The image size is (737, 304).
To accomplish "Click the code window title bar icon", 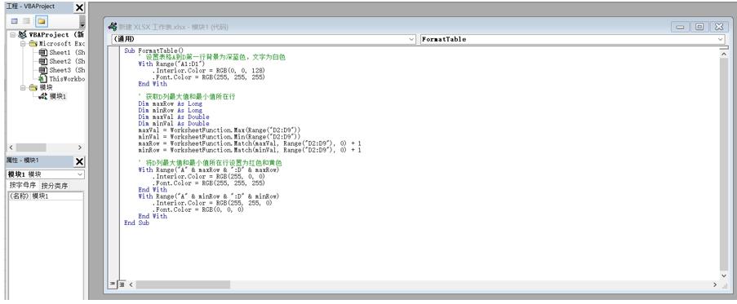I will [113, 27].
